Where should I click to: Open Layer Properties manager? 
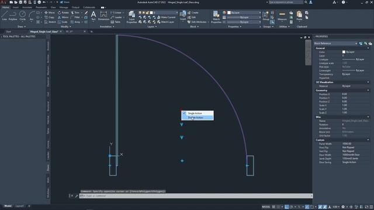131,17
